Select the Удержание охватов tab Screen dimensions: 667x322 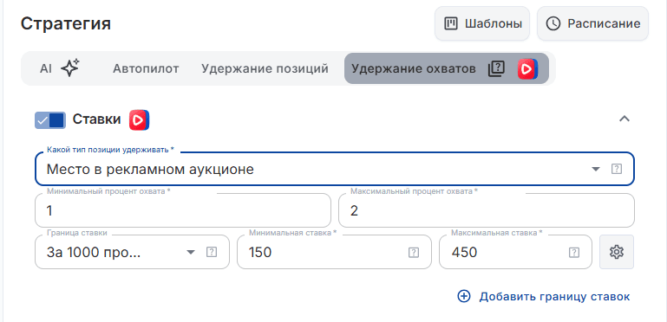[x=446, y=68]
